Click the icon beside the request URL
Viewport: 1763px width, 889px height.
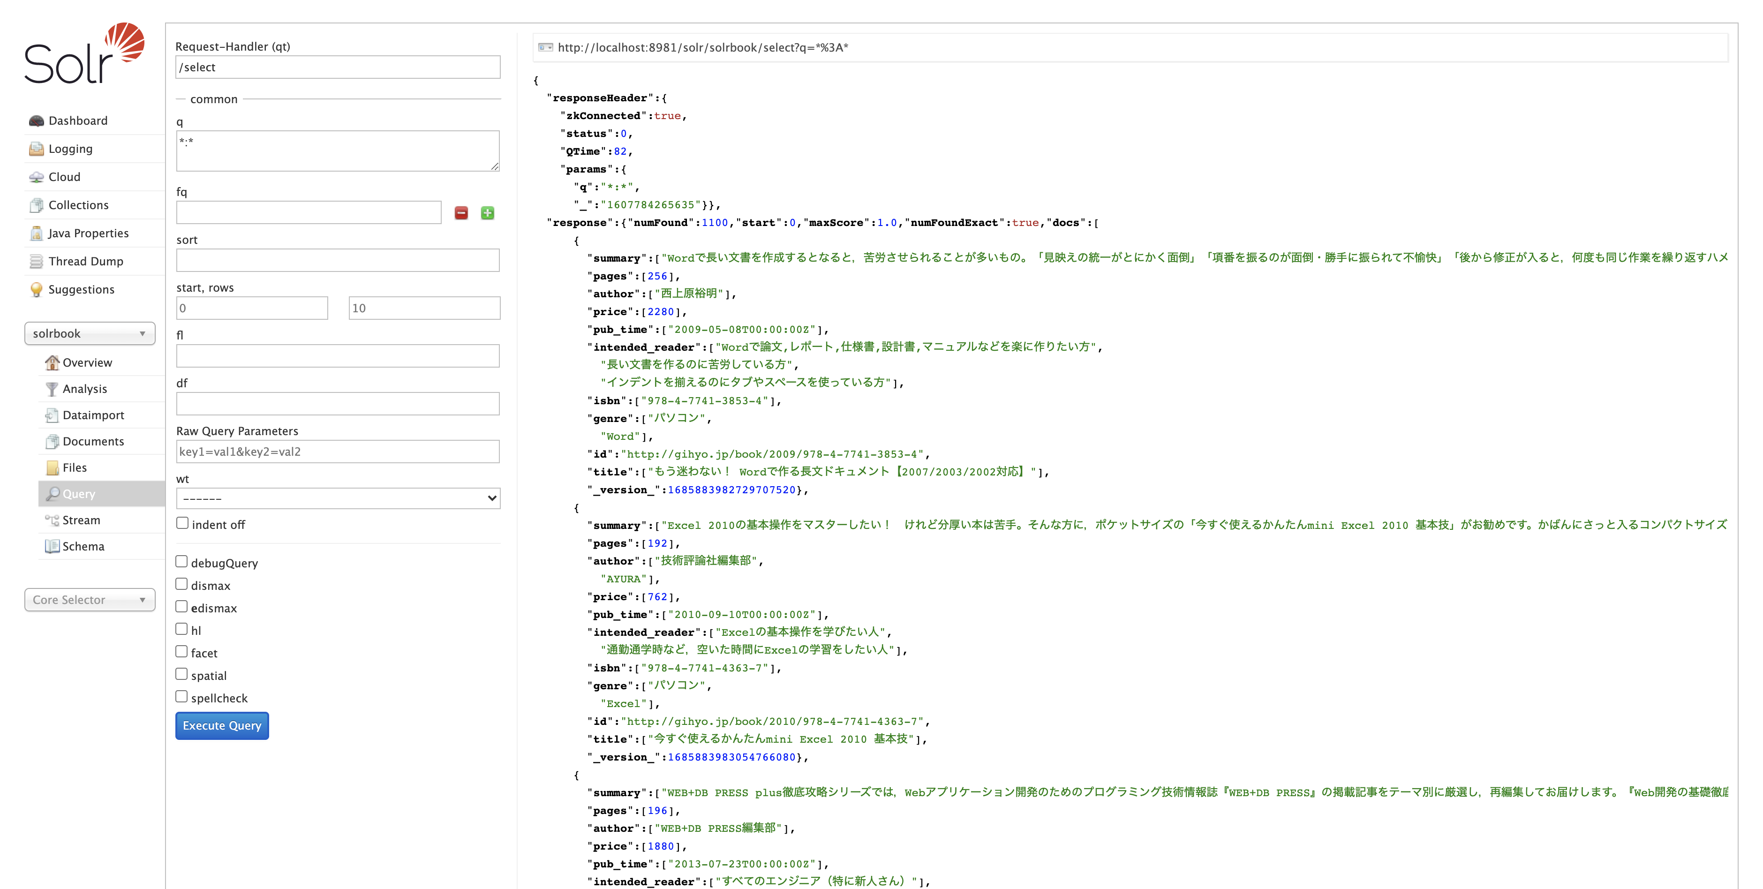[545, 47]
